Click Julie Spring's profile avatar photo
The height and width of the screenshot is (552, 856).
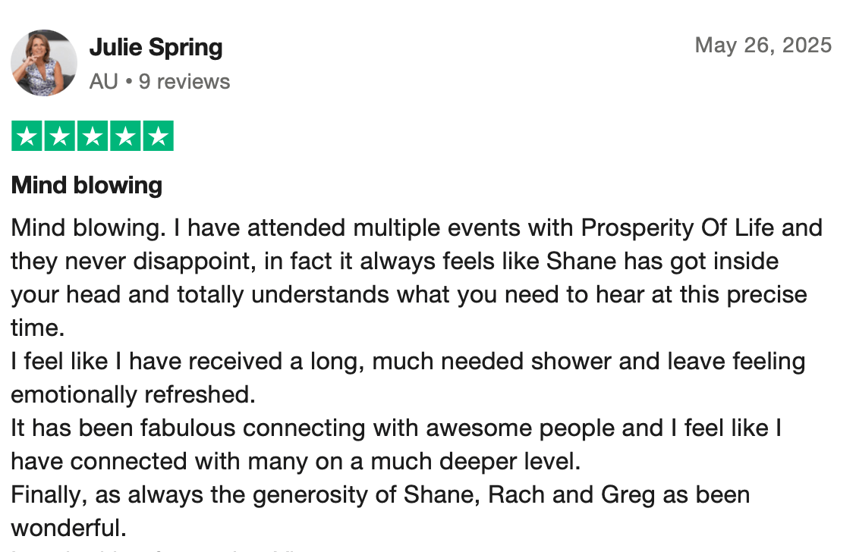44,63
